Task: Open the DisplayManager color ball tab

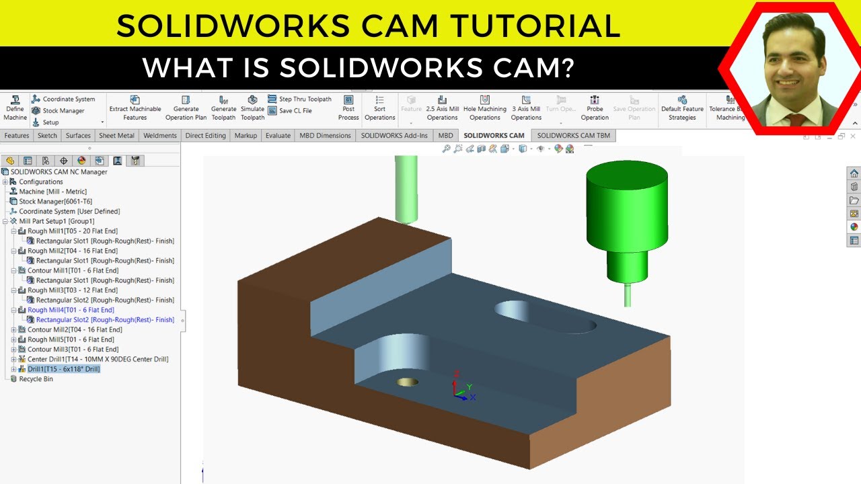Action: point(81,161)
